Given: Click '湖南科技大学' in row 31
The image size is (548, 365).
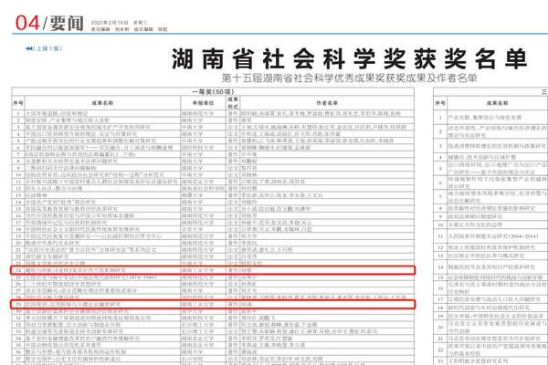Looking at the screenshot, I should tap(197, 318).
